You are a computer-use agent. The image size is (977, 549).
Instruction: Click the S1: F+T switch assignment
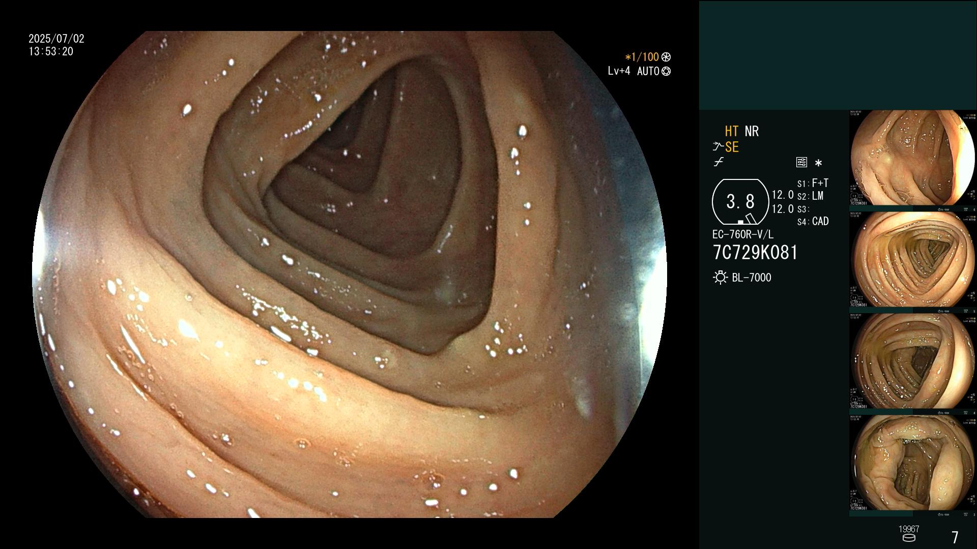[x=813, y=183]
